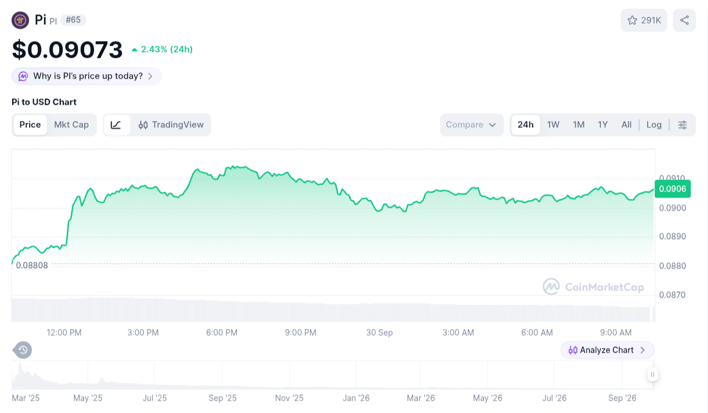Select the 1Y time range

pos(603,125)
